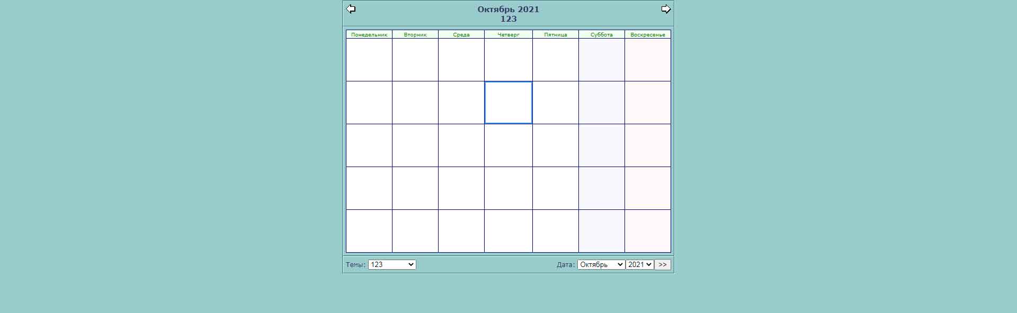The height and width of the screenshot is (313, 1017).
Task: Click the Дата: label
Action: click(x=566, y=264)
